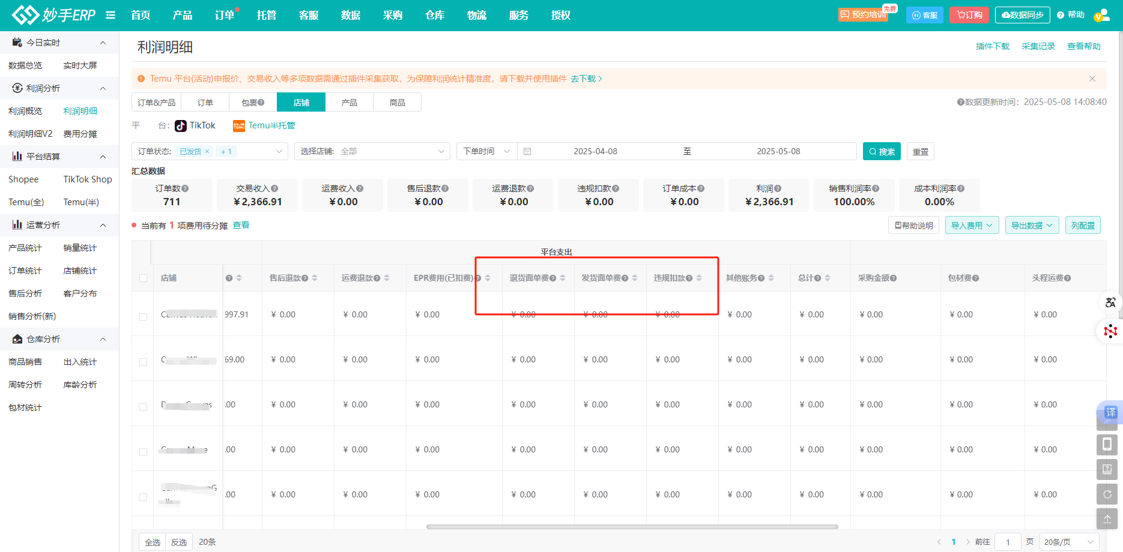Open the 产品 top menu
The image size is (1123, 552).
click(x=183, y=15)
